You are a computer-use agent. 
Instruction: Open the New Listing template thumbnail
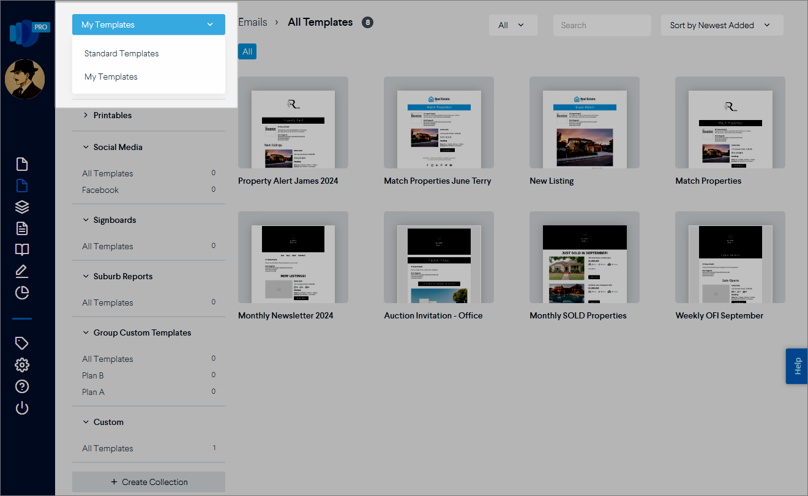point(585,122)
